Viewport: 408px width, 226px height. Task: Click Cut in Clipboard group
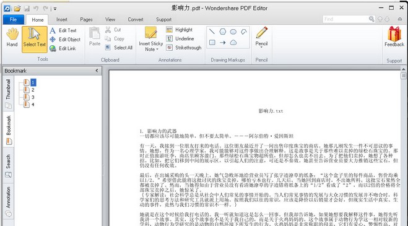[113, 30]
